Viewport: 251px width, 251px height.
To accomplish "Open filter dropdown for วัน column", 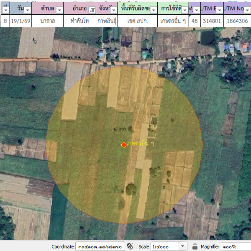I will [x=28, y=10].
